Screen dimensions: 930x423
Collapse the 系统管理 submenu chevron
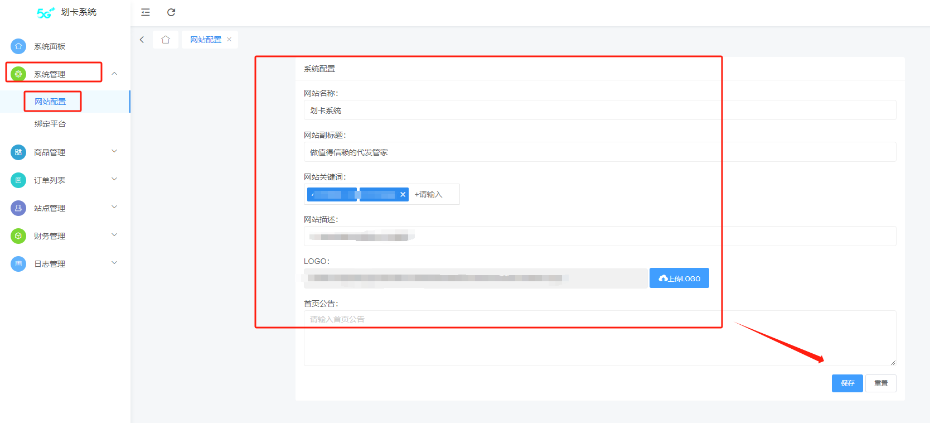tap(114, 74)
